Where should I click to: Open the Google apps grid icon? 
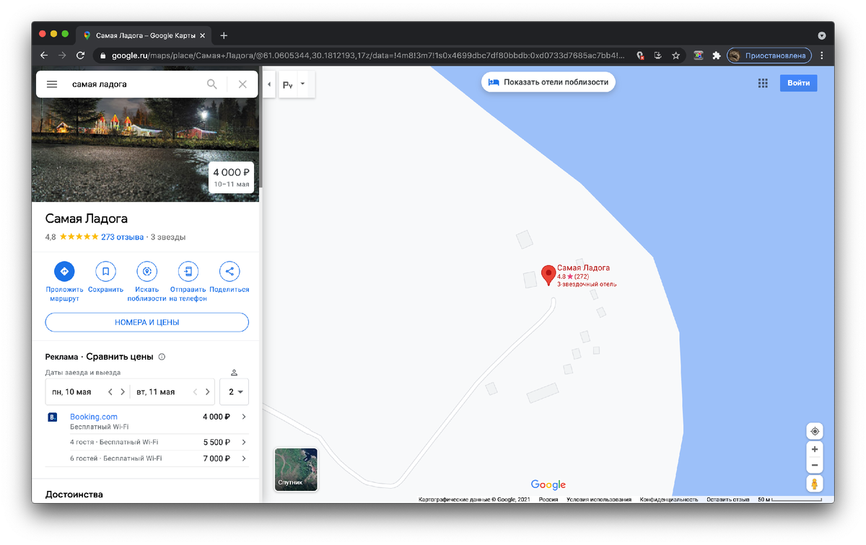[763, 83]
